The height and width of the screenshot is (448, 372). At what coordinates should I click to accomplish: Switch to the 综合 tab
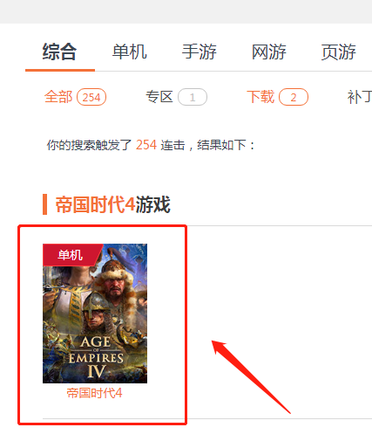coord(60,52)
